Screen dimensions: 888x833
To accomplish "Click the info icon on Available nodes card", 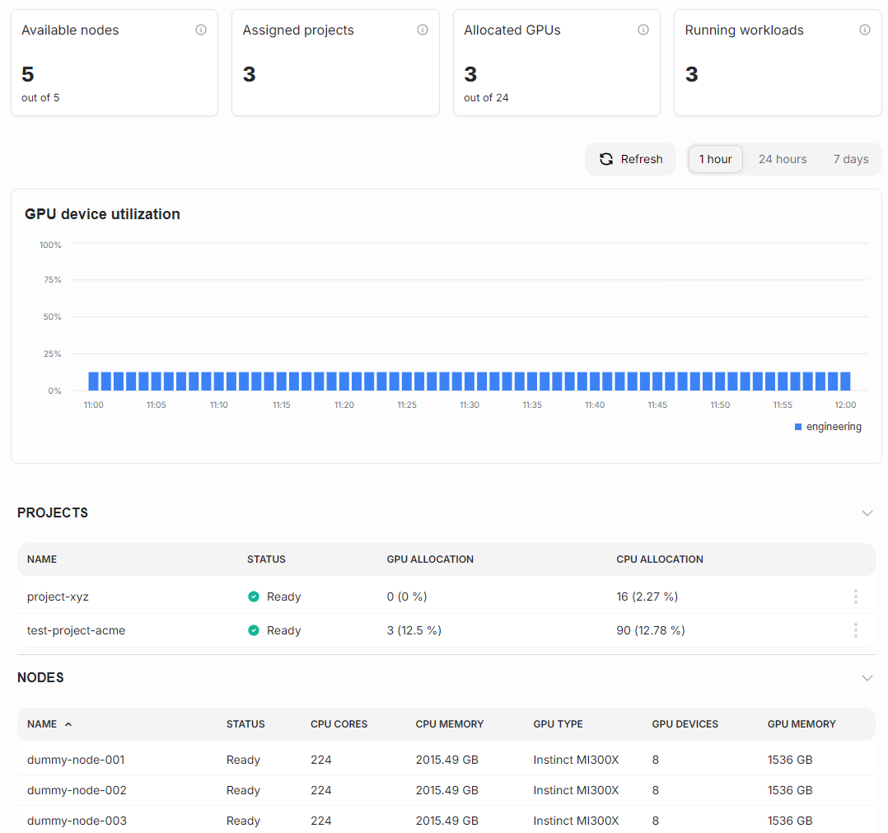I will pos(200,30).
